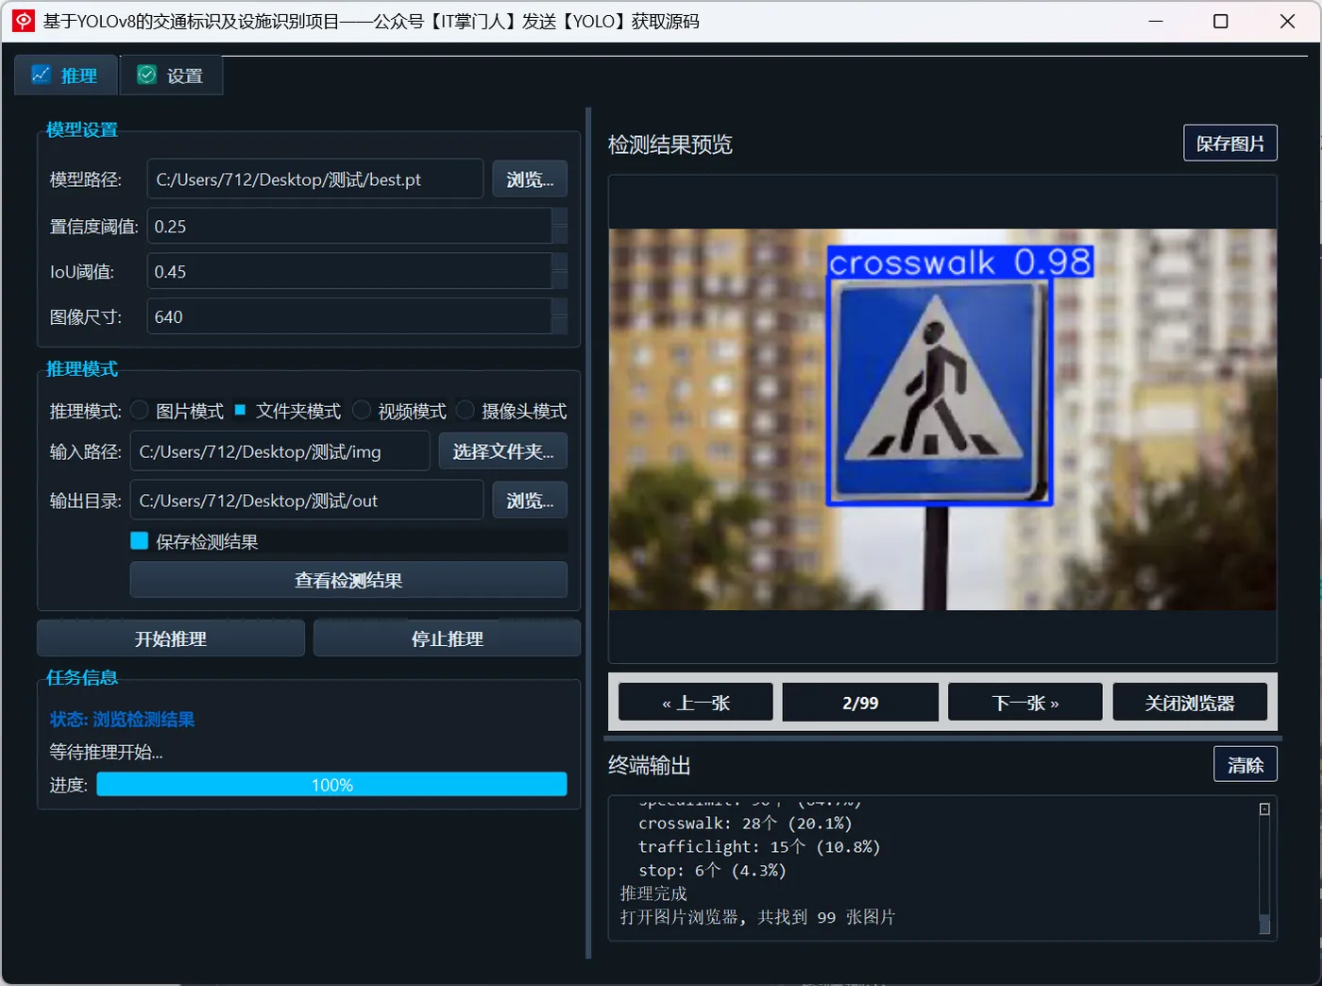Go to next image 下一张
The image size is (1322, 986).
click(1025, 703)
